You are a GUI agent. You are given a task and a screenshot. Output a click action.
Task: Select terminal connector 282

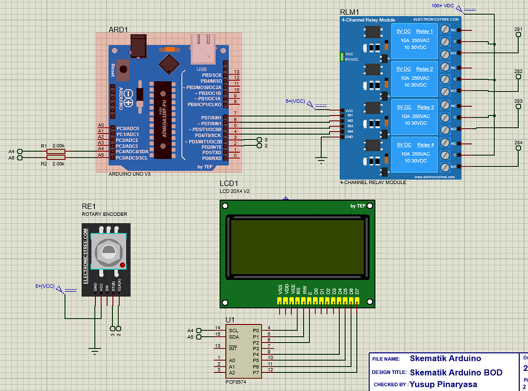pos(517,77)
